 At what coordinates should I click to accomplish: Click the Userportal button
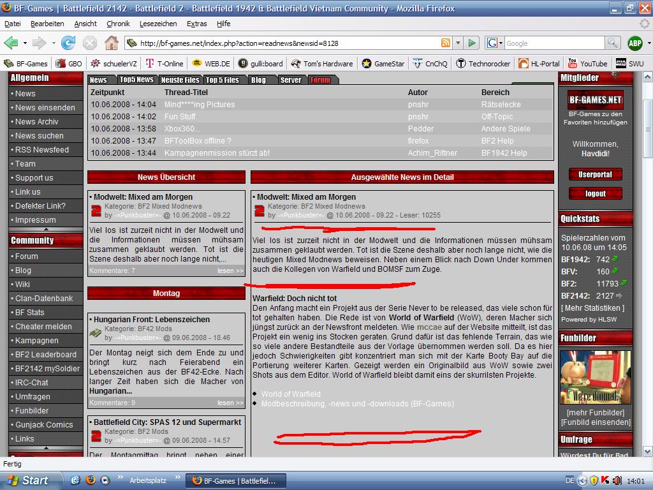coord(595,174)
